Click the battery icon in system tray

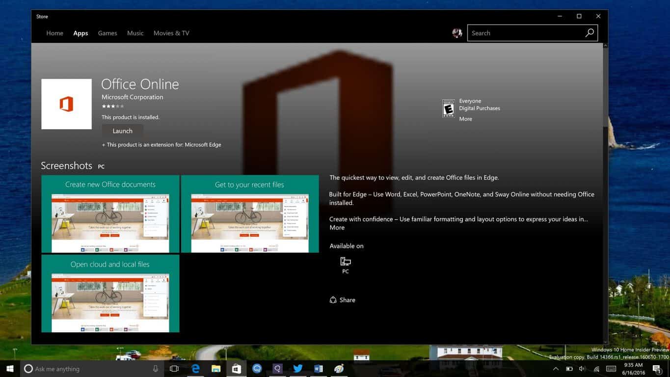tap(569, 369)
